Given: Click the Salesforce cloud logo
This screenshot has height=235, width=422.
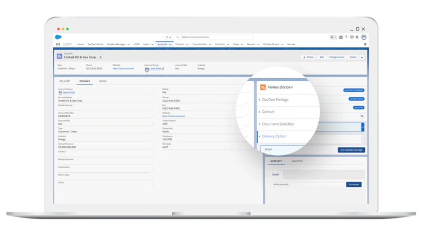Looking at the screenshot, I should (x=58, y=37).
